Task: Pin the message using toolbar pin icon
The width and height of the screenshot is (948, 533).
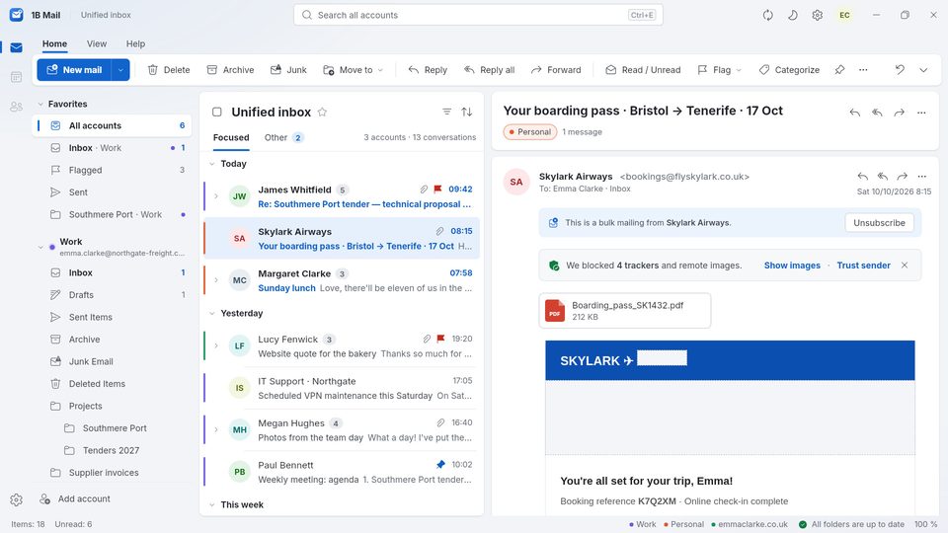Action: 839,70
